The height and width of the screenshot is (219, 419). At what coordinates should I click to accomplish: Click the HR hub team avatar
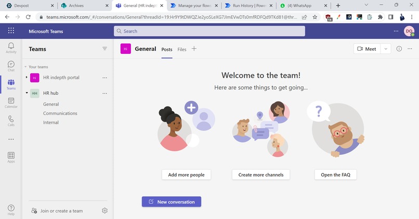34,93
